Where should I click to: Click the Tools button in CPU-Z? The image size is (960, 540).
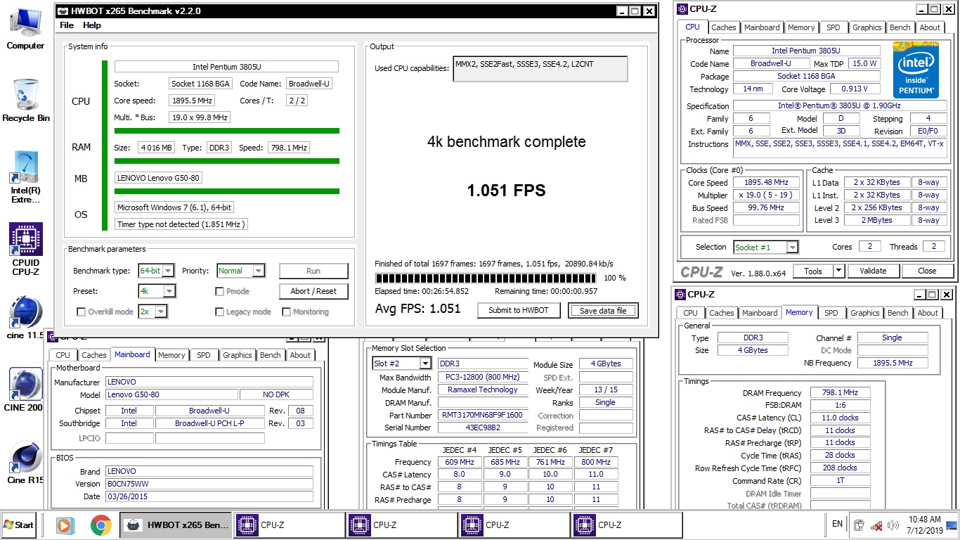(813, 271)
